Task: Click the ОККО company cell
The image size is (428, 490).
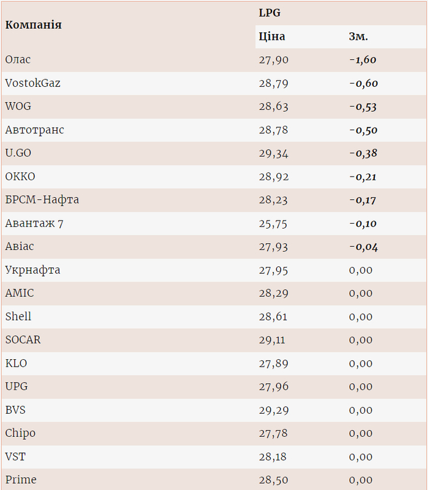Action: [x=20, y=177]
